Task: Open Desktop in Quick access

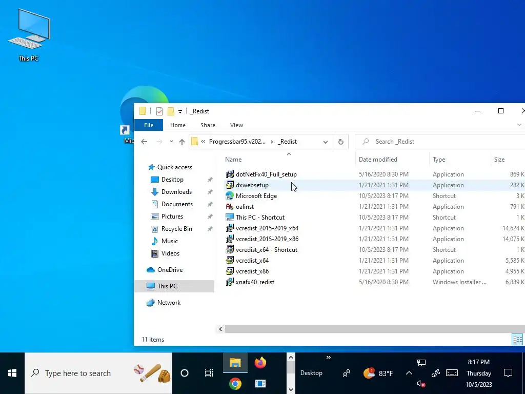Action: 172,180
